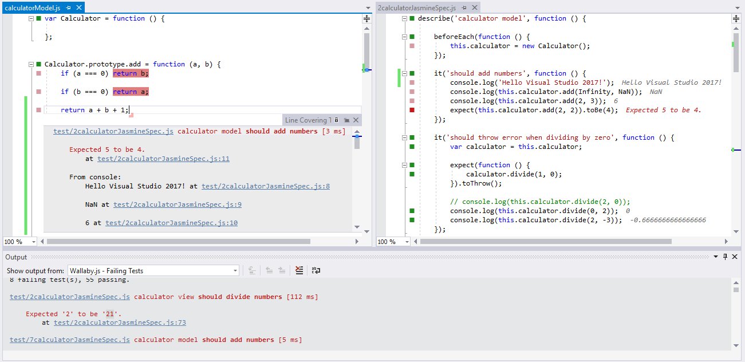Viewport: 745px width, 362px height.
Task: Click the inline 'Expected 5 to be 4.' message
Action: [664, 110]
